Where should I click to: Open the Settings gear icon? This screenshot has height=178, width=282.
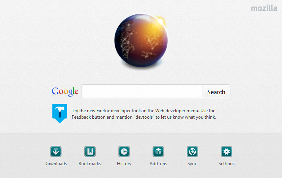(227, 152)
